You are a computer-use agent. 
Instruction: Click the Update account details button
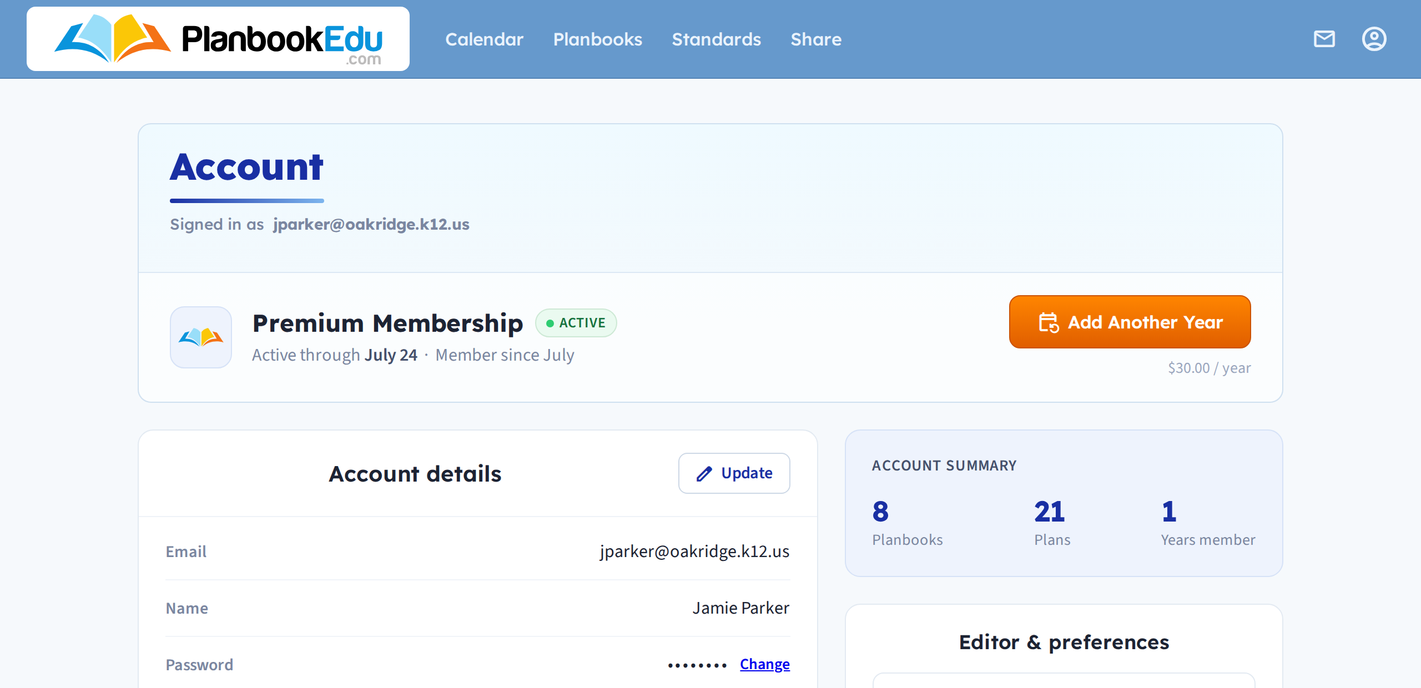click(734, 473)
